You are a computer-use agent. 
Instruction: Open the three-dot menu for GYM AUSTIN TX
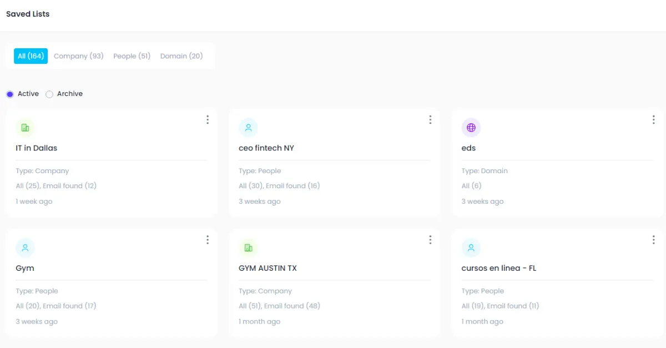[x=430, y=239]
